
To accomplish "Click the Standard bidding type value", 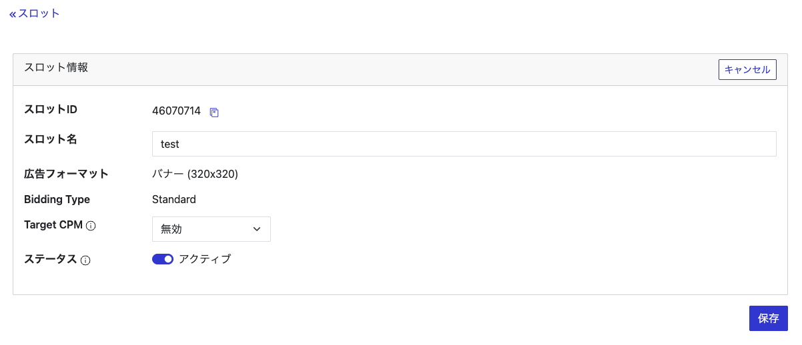I will pyautogui.click(x=174, y=199).
